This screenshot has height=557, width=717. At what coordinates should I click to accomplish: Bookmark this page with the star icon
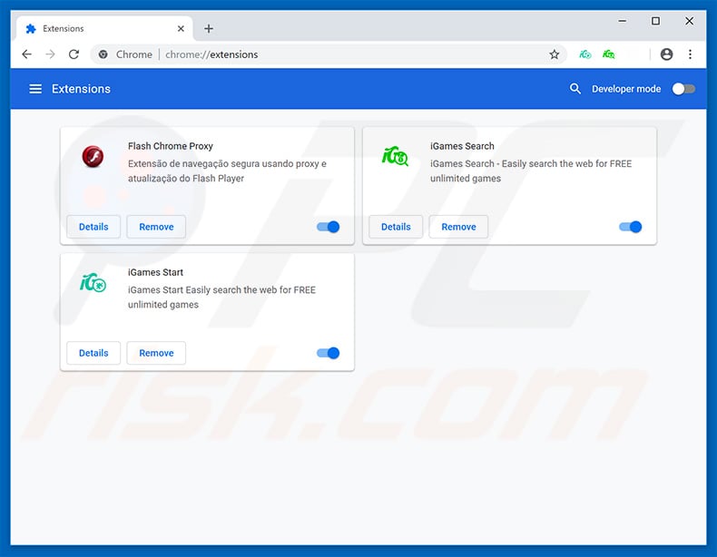(555, 54)
